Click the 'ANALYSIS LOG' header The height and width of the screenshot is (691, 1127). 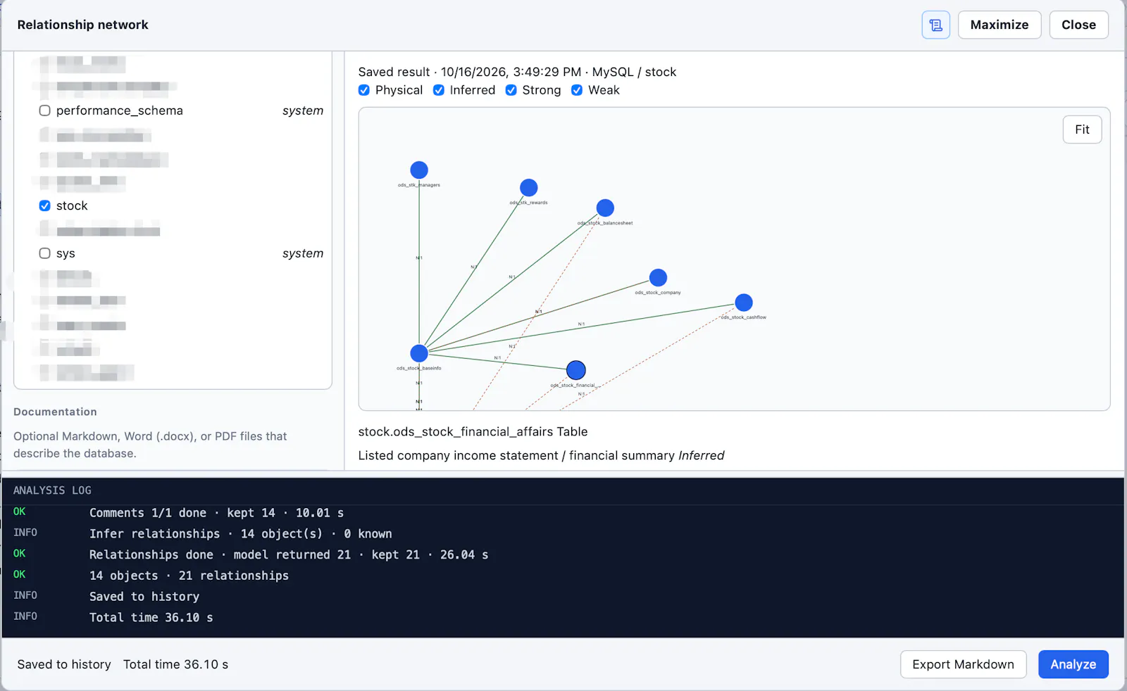tap(52, 490)
